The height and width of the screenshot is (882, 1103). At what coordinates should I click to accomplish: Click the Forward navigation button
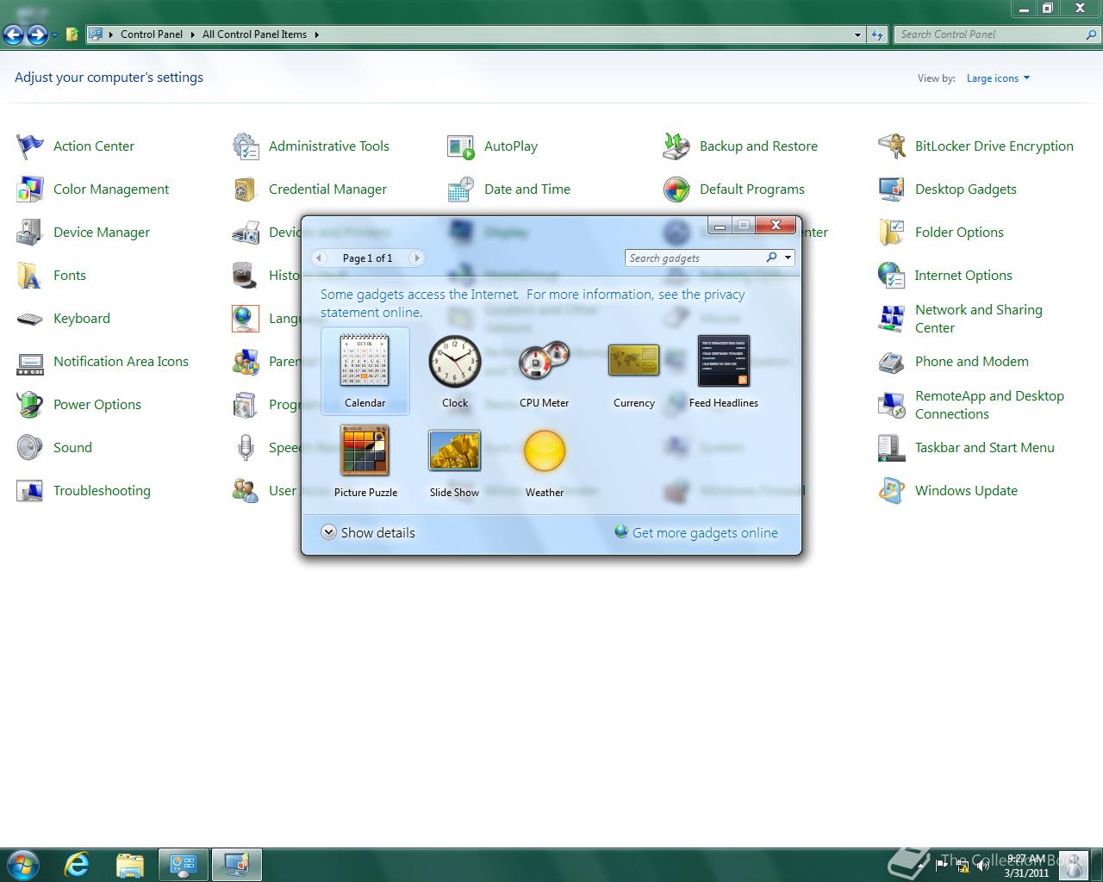pos(37,34)
